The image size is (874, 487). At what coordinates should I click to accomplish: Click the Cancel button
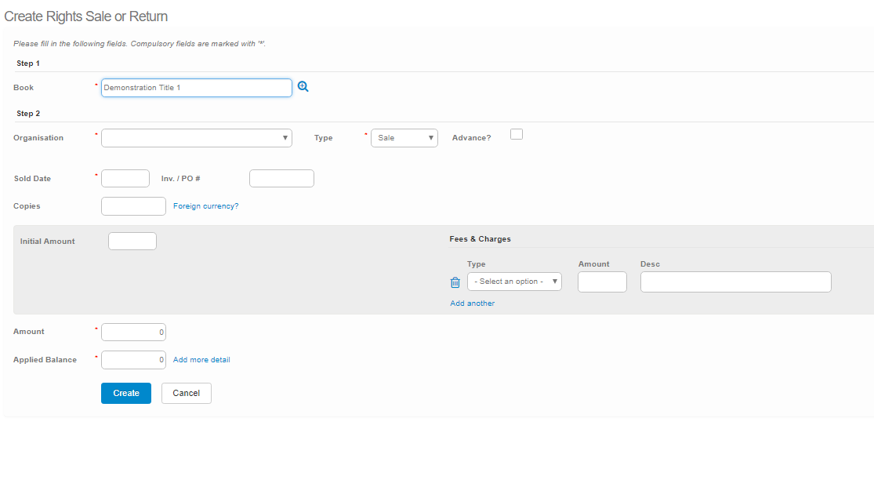coord(187,393)
